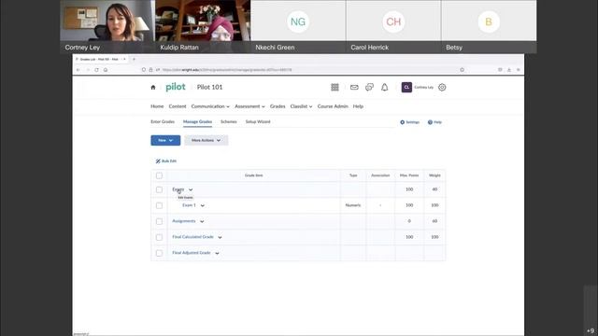The height and width of the screenshot is (336, 598).
Task: Check the Final Adjusted Grade checkbox
Action: pyautogui.click(x=159, y=253)
